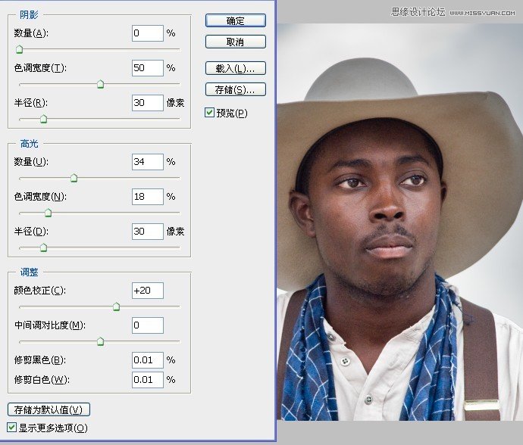Click the 中间调对比度(M) slider handle
The height and width of the screenshot is (445, 523).
100,342
